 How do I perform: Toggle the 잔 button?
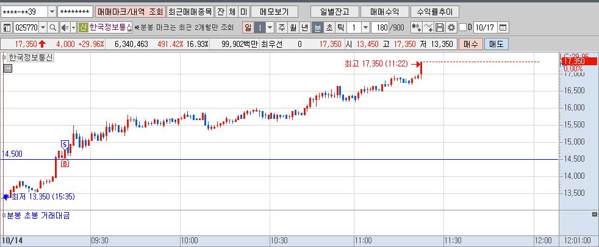point(220,12)
